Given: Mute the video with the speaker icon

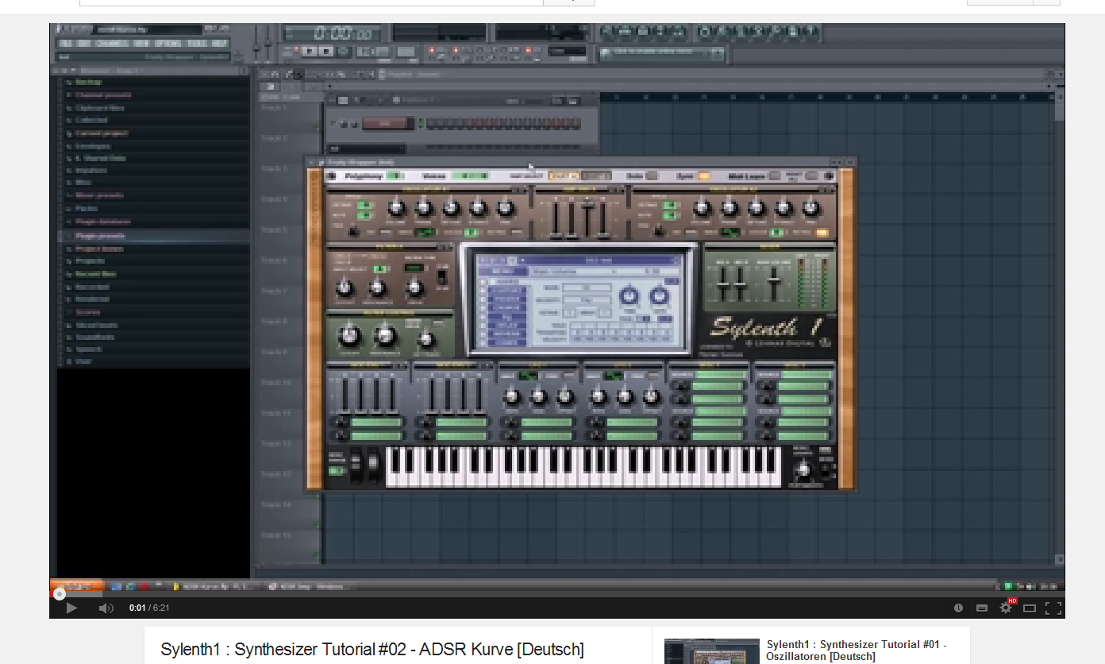Looking at the screenshot, I should (x=106, y=608).
